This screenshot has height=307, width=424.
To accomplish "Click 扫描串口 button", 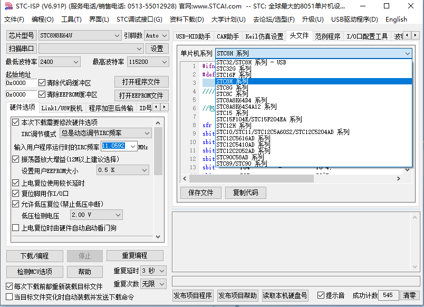I will coord(22,49).
